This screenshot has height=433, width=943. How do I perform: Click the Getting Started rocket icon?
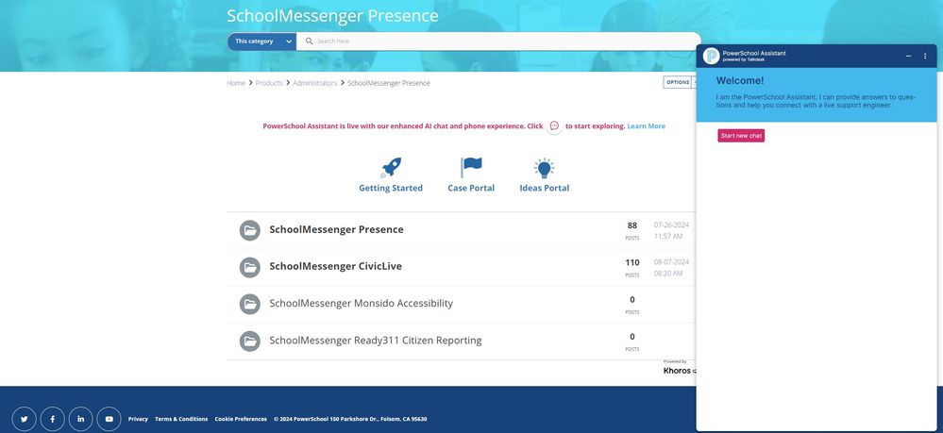pyautogui.click(x=391, y=168)
